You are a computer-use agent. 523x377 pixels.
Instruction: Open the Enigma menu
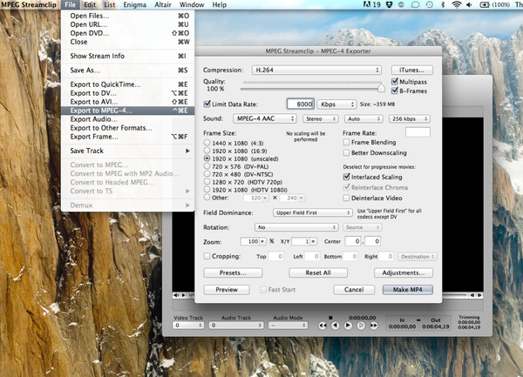click(x=135, y=4)
